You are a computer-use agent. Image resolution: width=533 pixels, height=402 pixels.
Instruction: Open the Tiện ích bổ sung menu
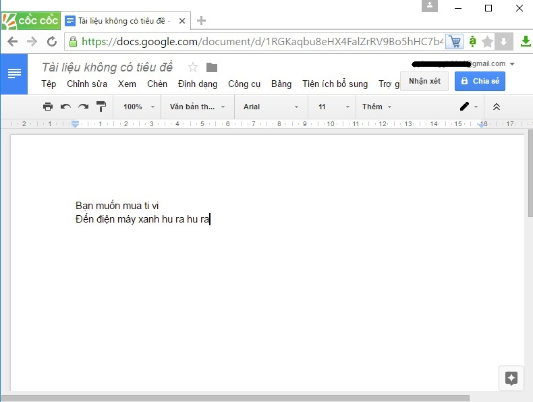pyautogui.click(x=335, y=84)
